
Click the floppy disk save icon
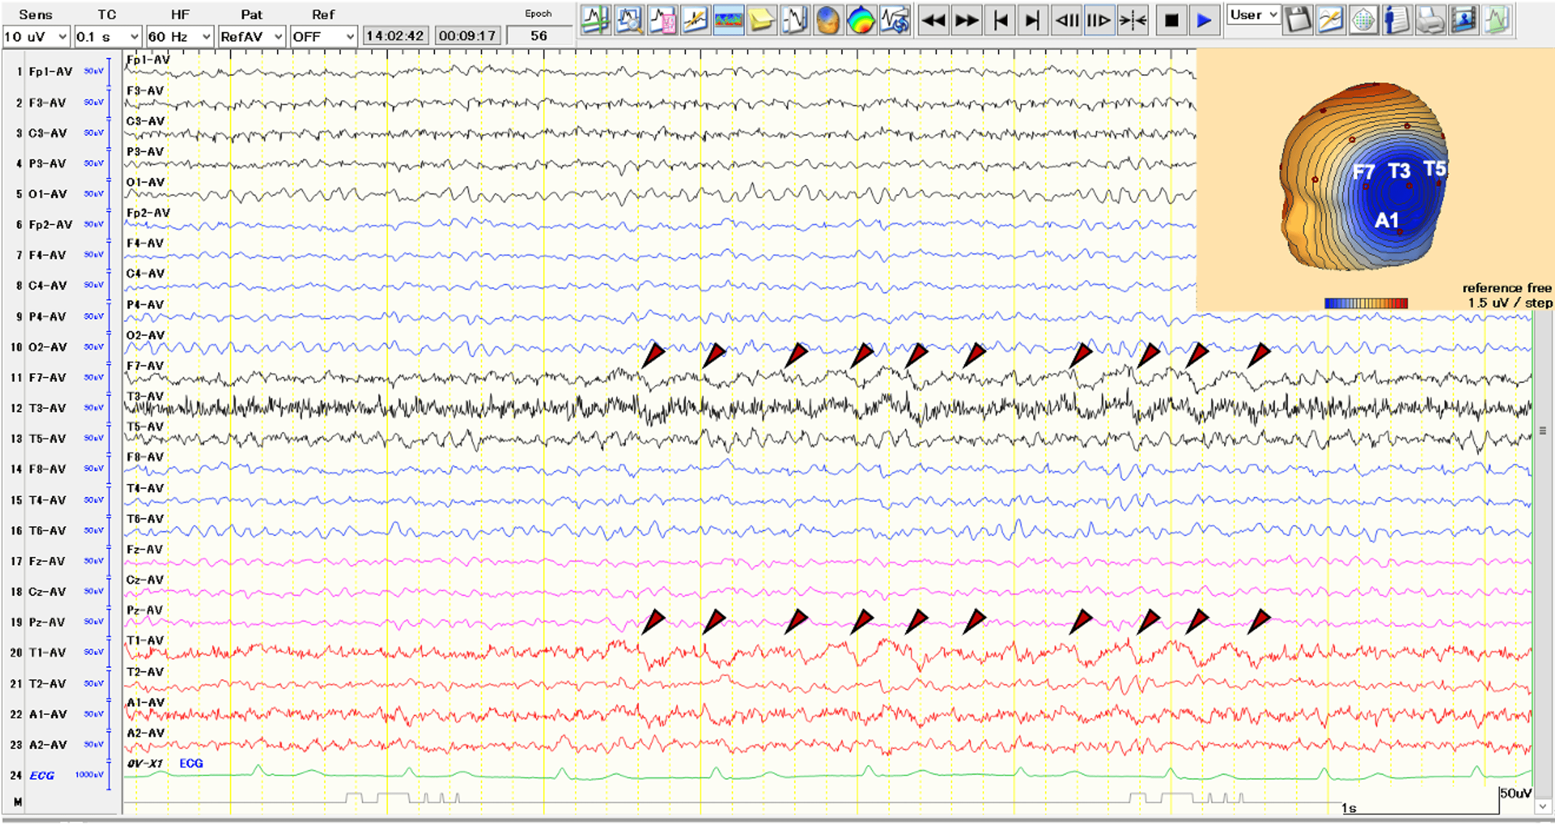point(1297,21)
